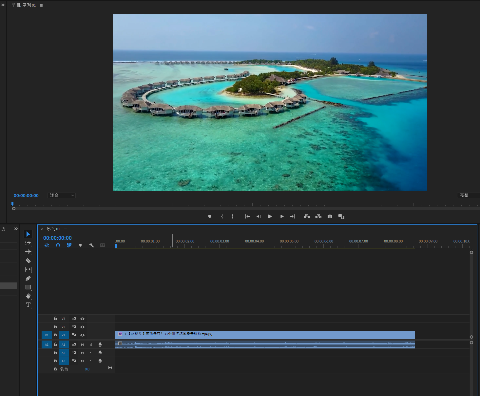Viewport: 480px width, 396px height.
Task: Select the Type tool
Action: pyautogui.click(x=28, y=305)
